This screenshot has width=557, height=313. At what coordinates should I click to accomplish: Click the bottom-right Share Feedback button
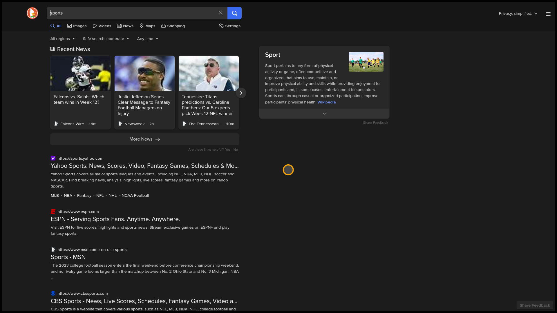point(535,305)
